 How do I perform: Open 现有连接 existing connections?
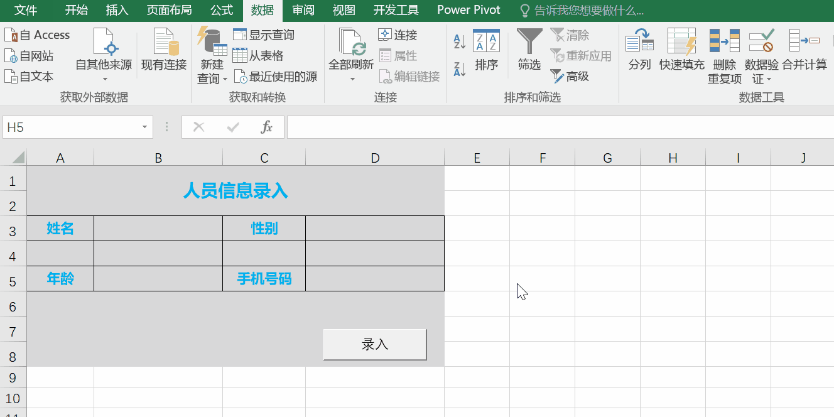[x=164, y=50]
